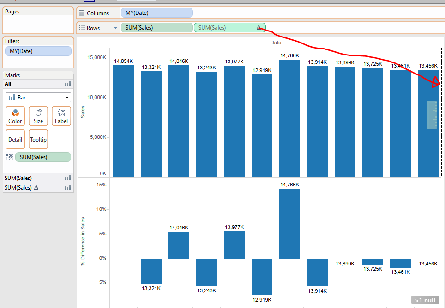Open the Tooltip marks card

pyautogui.click(x=38, y=139)
